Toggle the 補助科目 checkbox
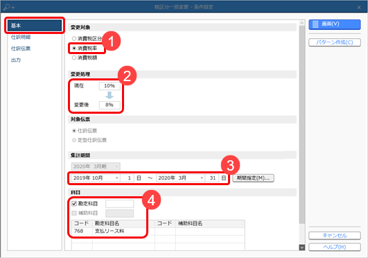Viewport: 368px width, 258px height. click(x=74, y=213)
